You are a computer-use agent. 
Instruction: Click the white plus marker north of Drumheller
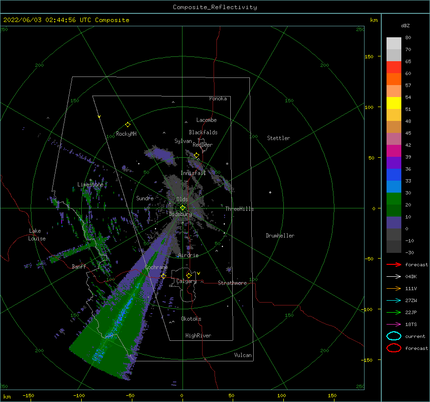click(x=270, y=192)
